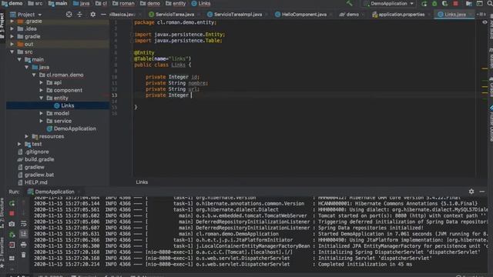Image resolution: width=493 pixels, height=277 pixels.
Task: Stop the app using the top toolbar red square
Action: point(455,4)
